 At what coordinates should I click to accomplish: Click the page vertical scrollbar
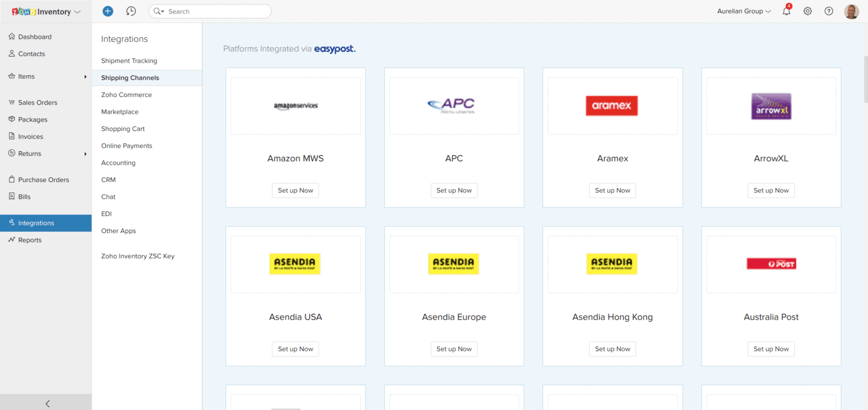tap(865, 79)
